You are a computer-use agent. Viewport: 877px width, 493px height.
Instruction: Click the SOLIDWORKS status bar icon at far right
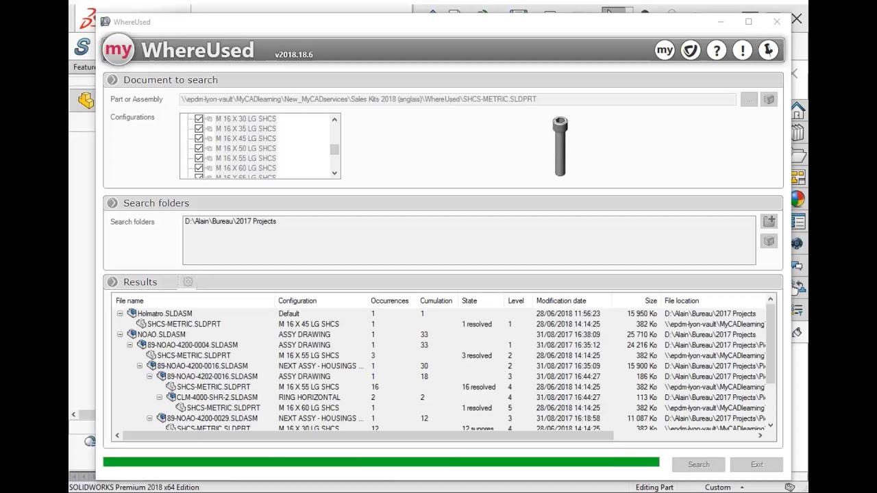790,488
